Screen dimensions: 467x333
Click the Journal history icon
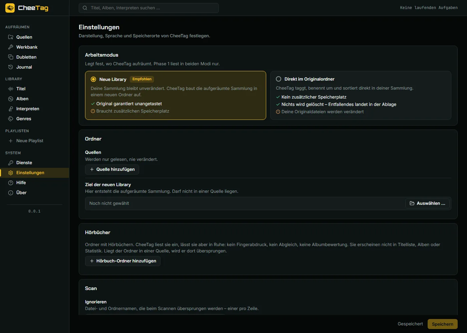pos(11,67)
